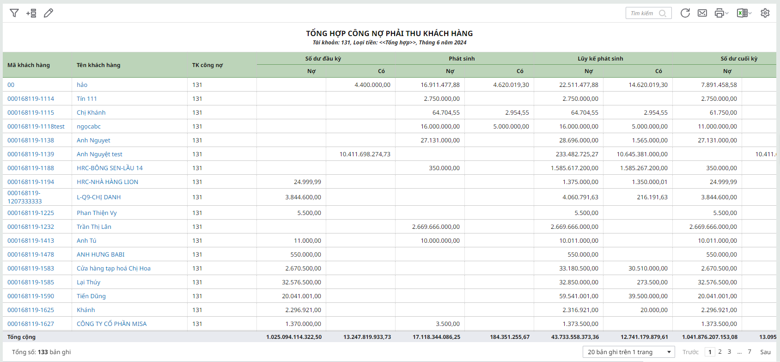Image resolution: width=780 pixels, height=362 pixels.
Task: Click Lũy kế phát sinh header
Action: coord(600,58)
